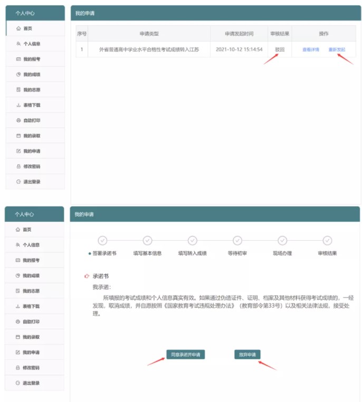This screenshot has height=402, width=362.
Task: Click the 自助打印 printer icon in the lower sidebar
Action: click(x=18, y=321)
